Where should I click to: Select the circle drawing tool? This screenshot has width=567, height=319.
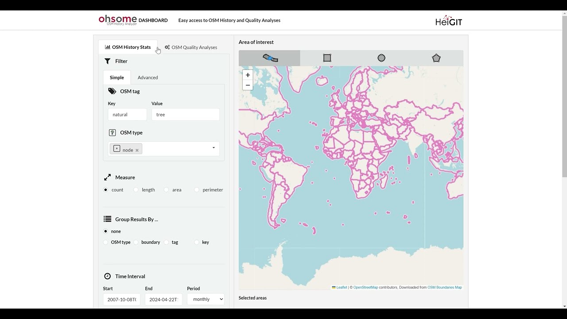click(381, 58)
